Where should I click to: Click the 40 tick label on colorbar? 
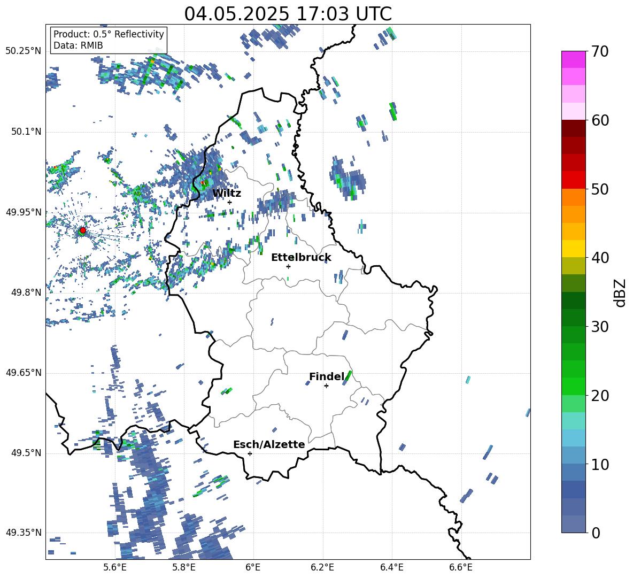tap(600, 258)
